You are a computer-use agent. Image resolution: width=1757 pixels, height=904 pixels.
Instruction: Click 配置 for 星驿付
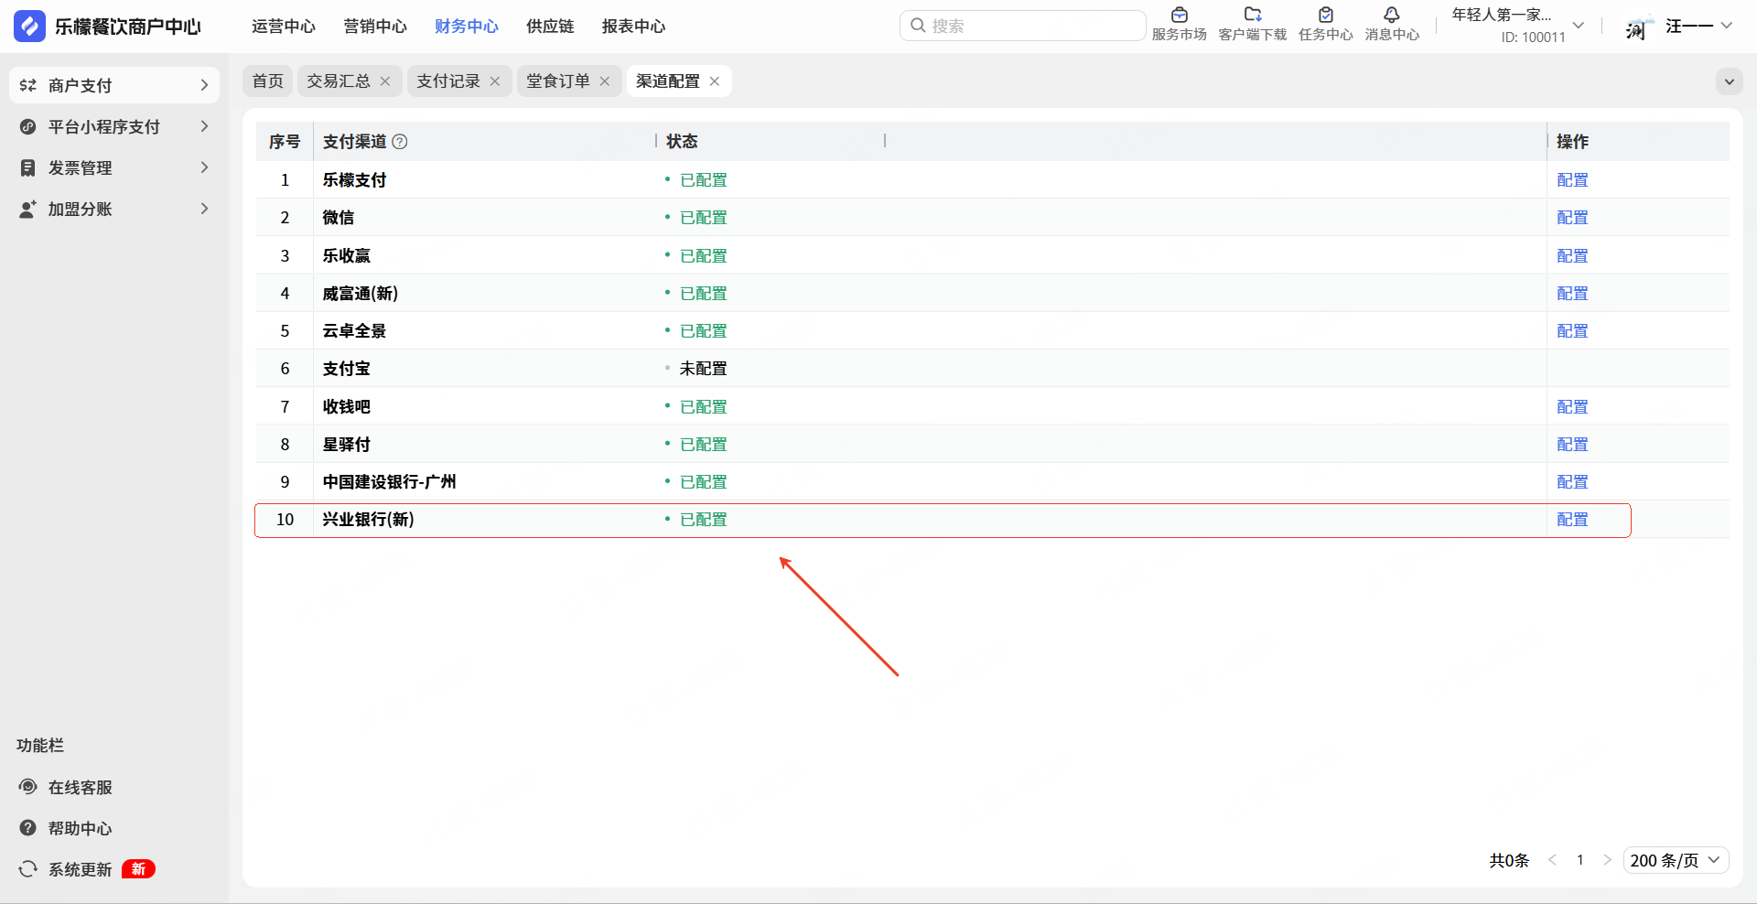[1572, 445]
